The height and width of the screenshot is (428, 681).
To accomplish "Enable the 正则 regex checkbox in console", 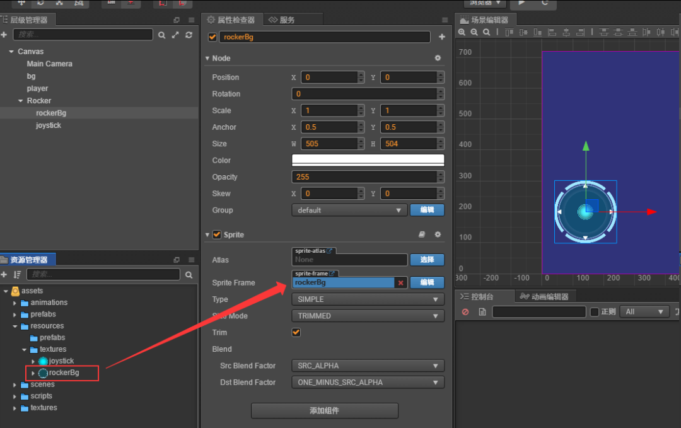I will (x=595, y=311).
